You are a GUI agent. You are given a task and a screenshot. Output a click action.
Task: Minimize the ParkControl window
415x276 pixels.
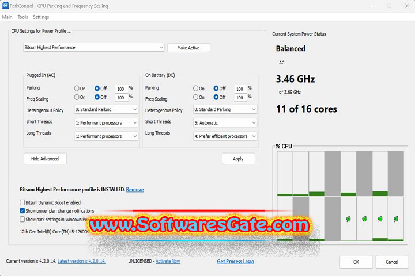(372, 6)
